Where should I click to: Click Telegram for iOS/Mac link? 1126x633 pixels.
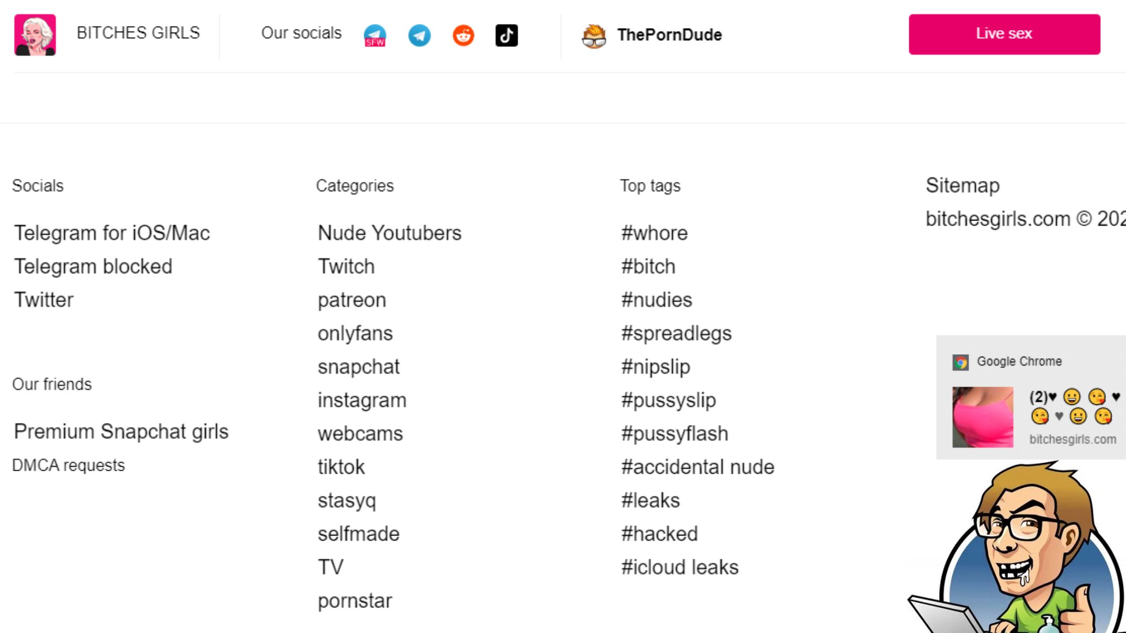click(112, 233)
